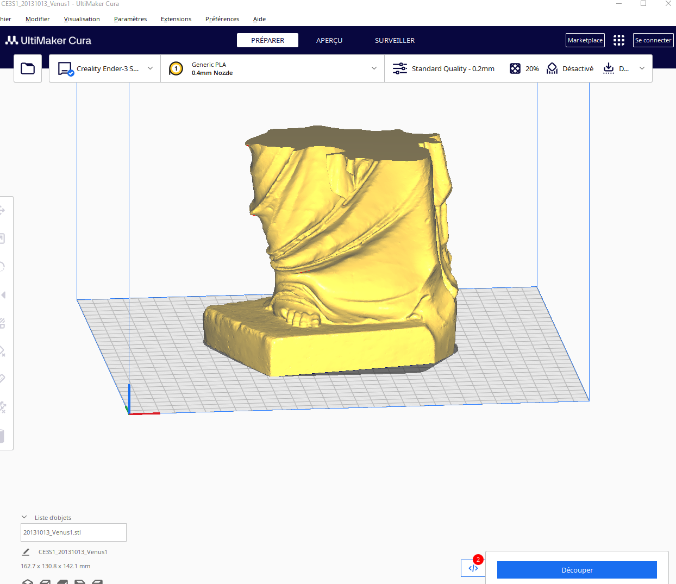The width and height of the screenshot is (676, 584).
Task: Expand the Generic PLA material dropdown
Action: point(374,68)
